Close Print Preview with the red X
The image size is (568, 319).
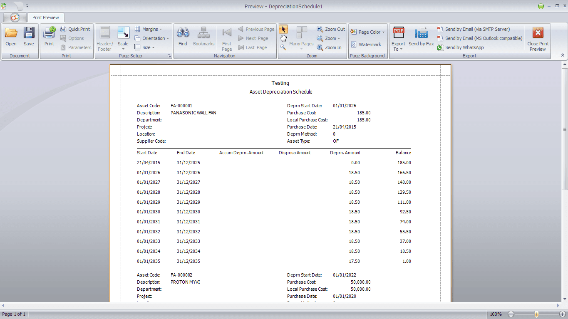[x=538, y=33]
